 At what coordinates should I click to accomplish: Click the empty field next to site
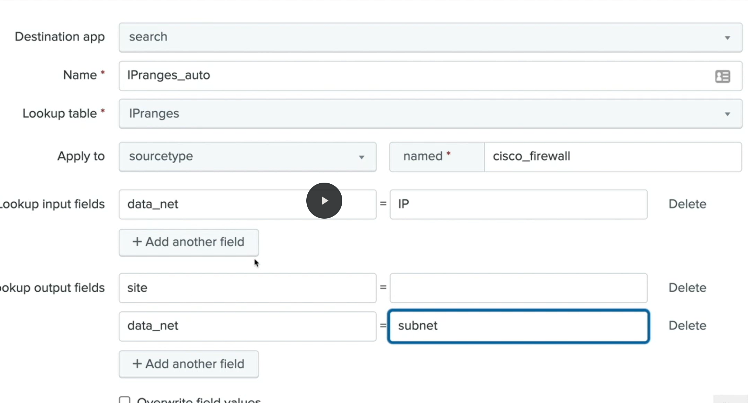(518, 288)
